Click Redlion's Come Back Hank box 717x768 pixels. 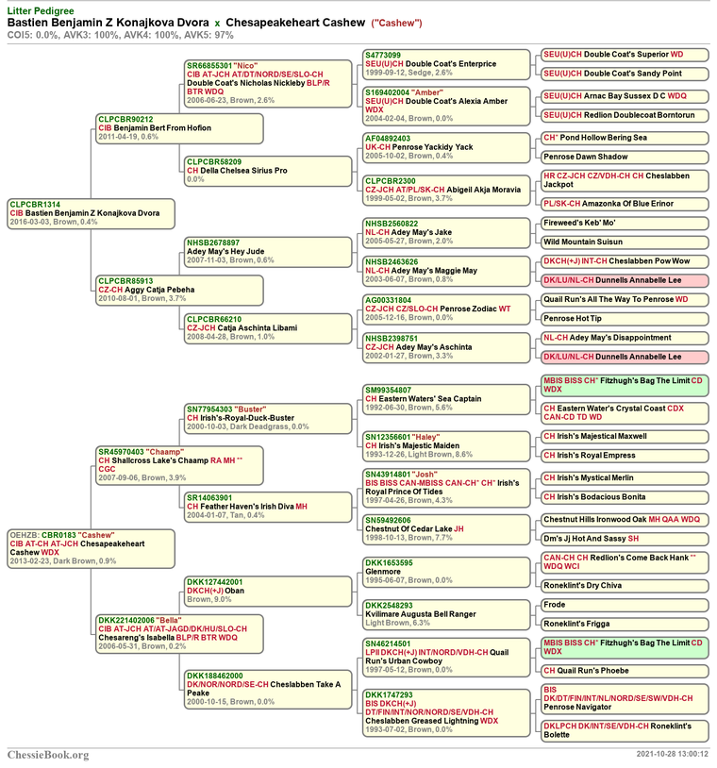click(625, 562)
